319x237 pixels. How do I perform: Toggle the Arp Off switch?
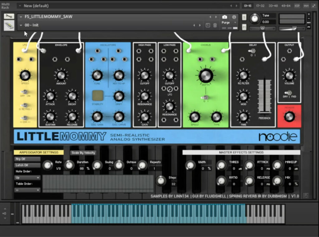27,159
